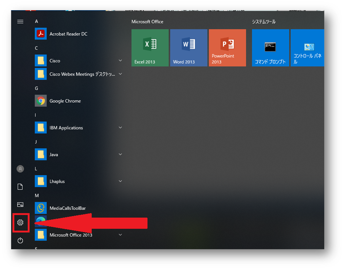Click the letter M section header

click(37, 195)
